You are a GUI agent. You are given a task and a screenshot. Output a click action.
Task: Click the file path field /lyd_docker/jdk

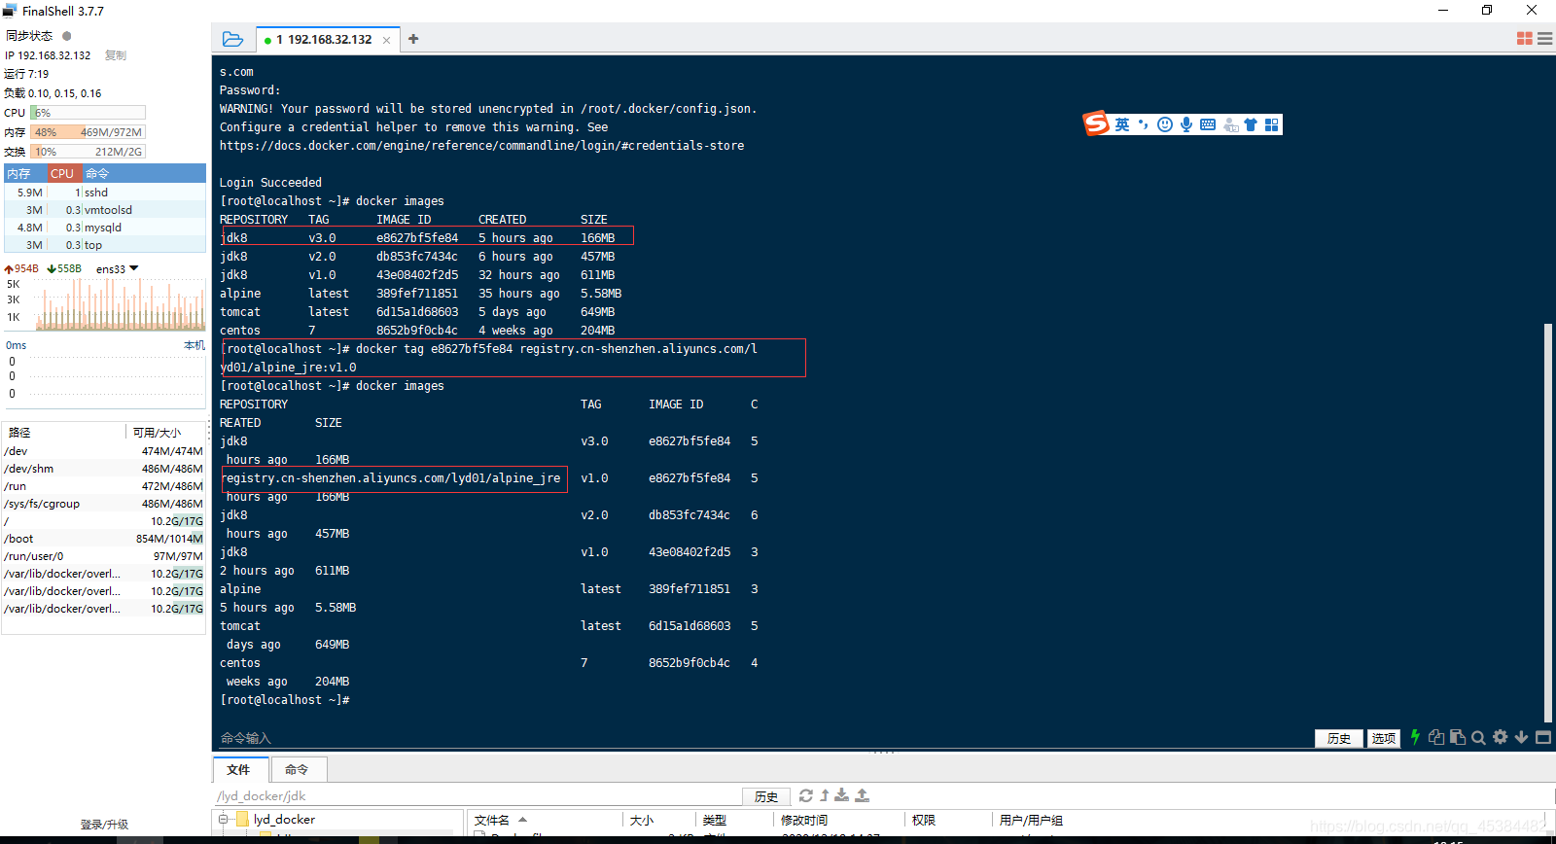(477, 796)
